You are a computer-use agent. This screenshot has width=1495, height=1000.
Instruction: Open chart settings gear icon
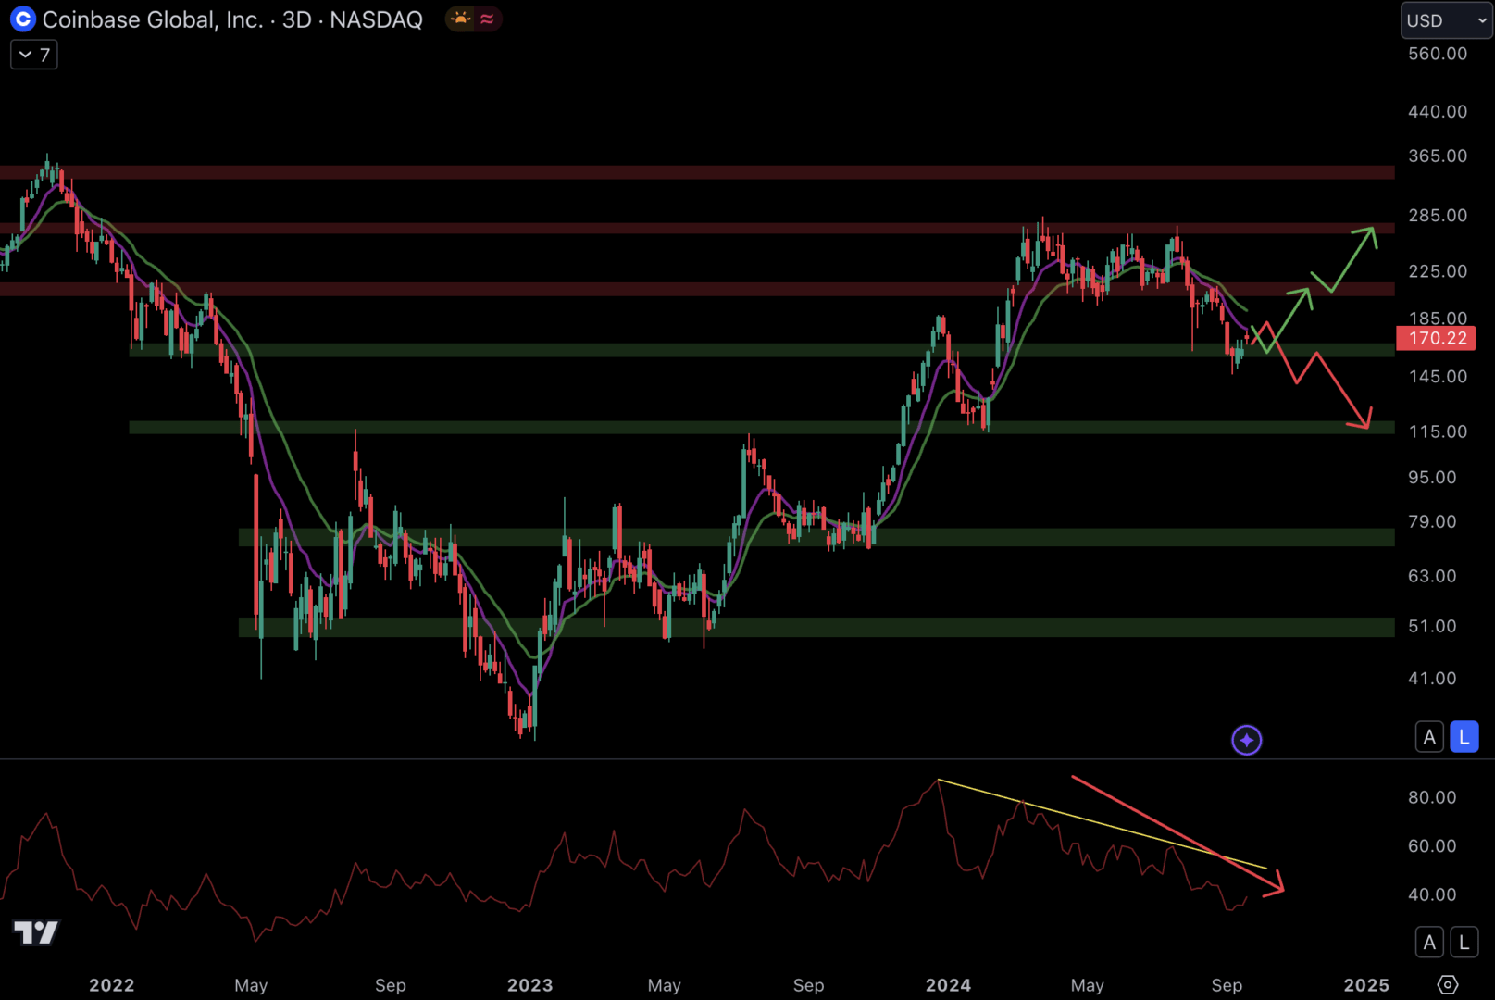click(x=1447, y=984)
